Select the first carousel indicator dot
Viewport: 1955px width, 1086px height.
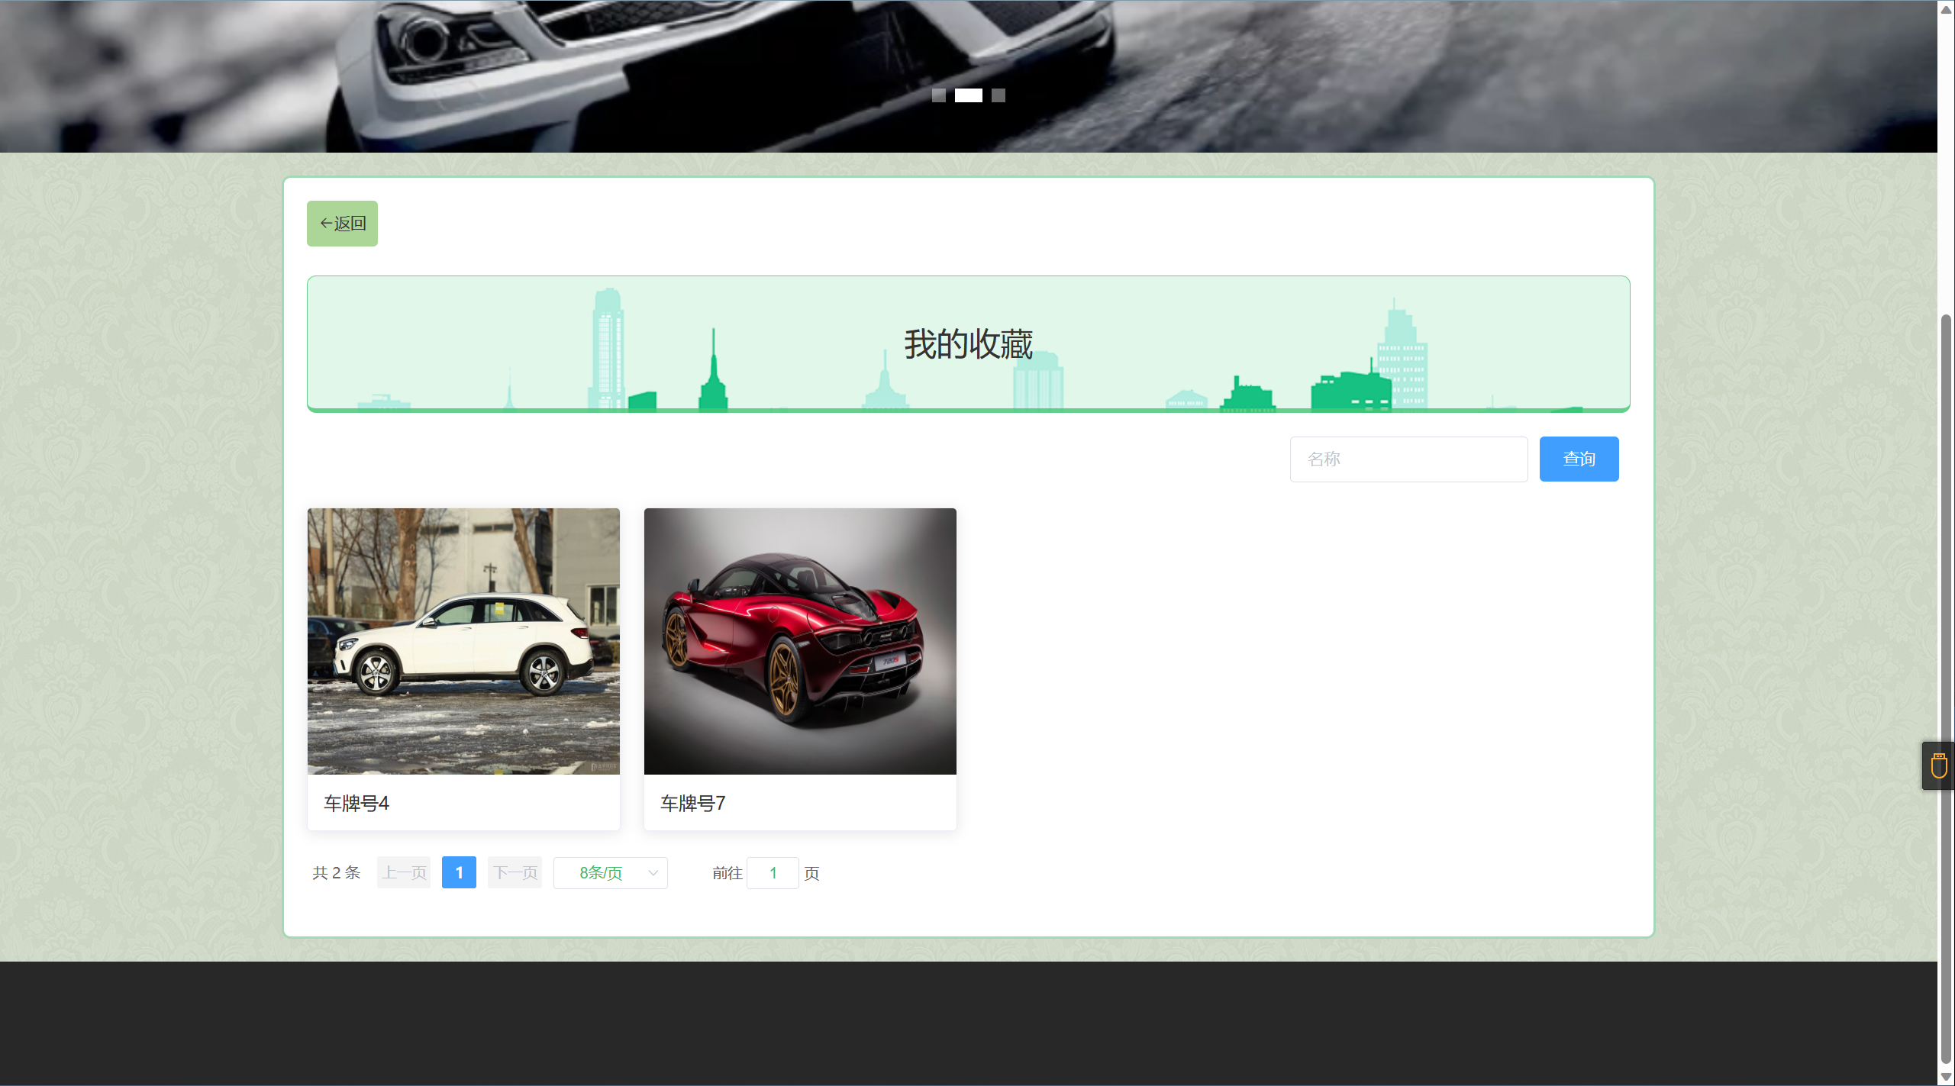point(938,95)
